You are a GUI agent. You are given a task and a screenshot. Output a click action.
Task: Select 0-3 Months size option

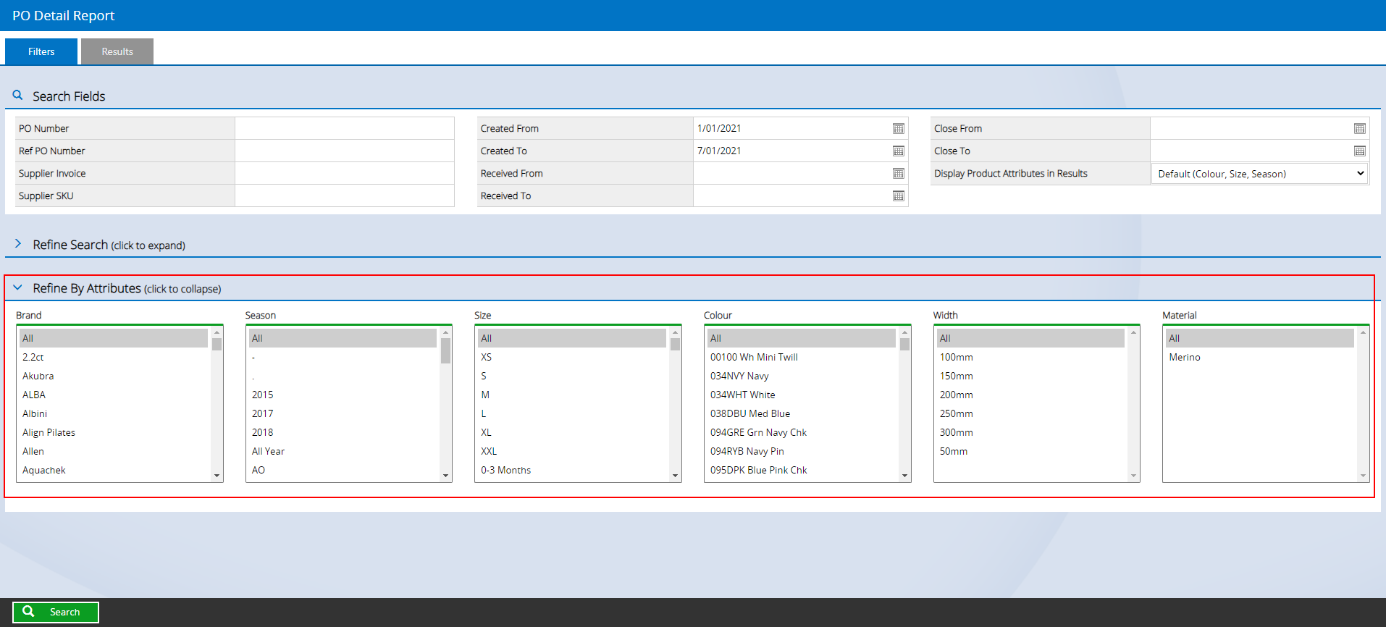[572, 470]
